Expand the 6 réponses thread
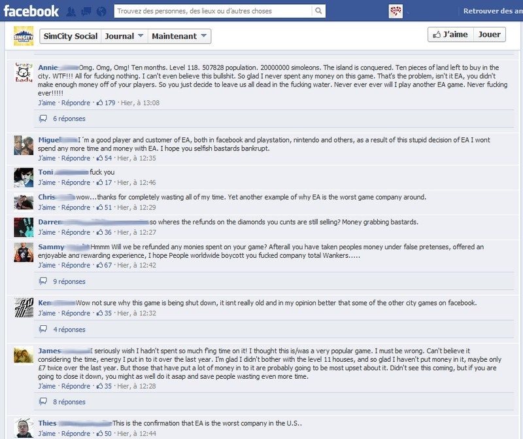 click(x=69, y=118)
